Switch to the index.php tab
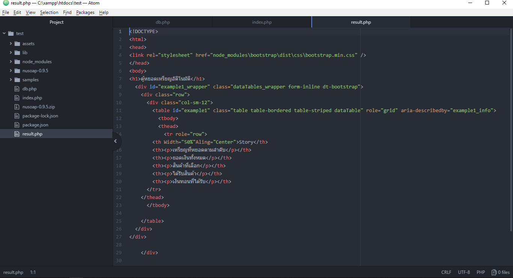The width and height of the screenshot is (513, 278). click(x=262, y=22)
